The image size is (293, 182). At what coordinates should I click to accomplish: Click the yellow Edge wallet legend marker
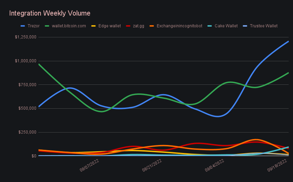[94, 26]
